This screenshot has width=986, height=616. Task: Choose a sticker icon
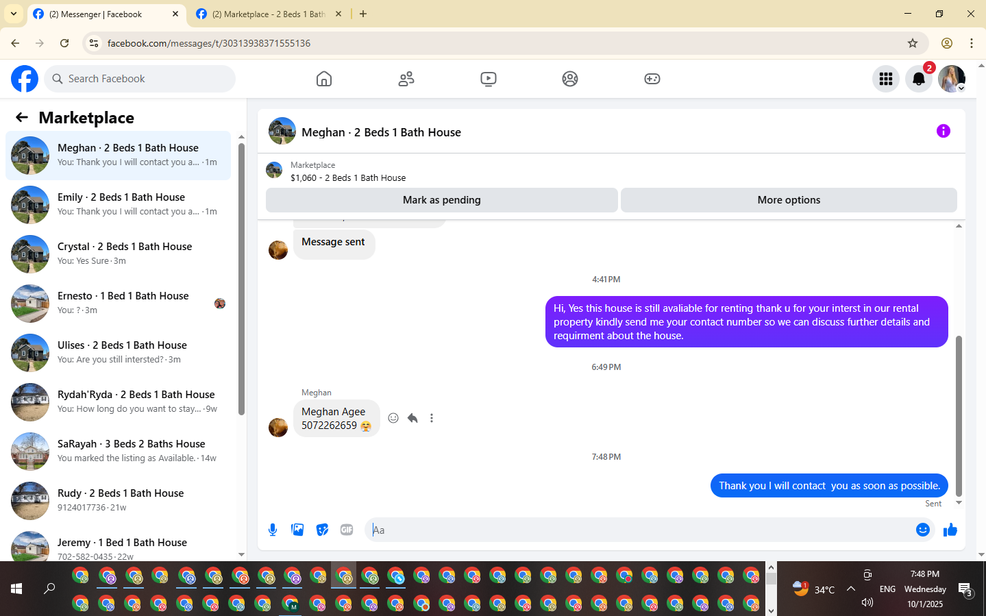[322, 530]
